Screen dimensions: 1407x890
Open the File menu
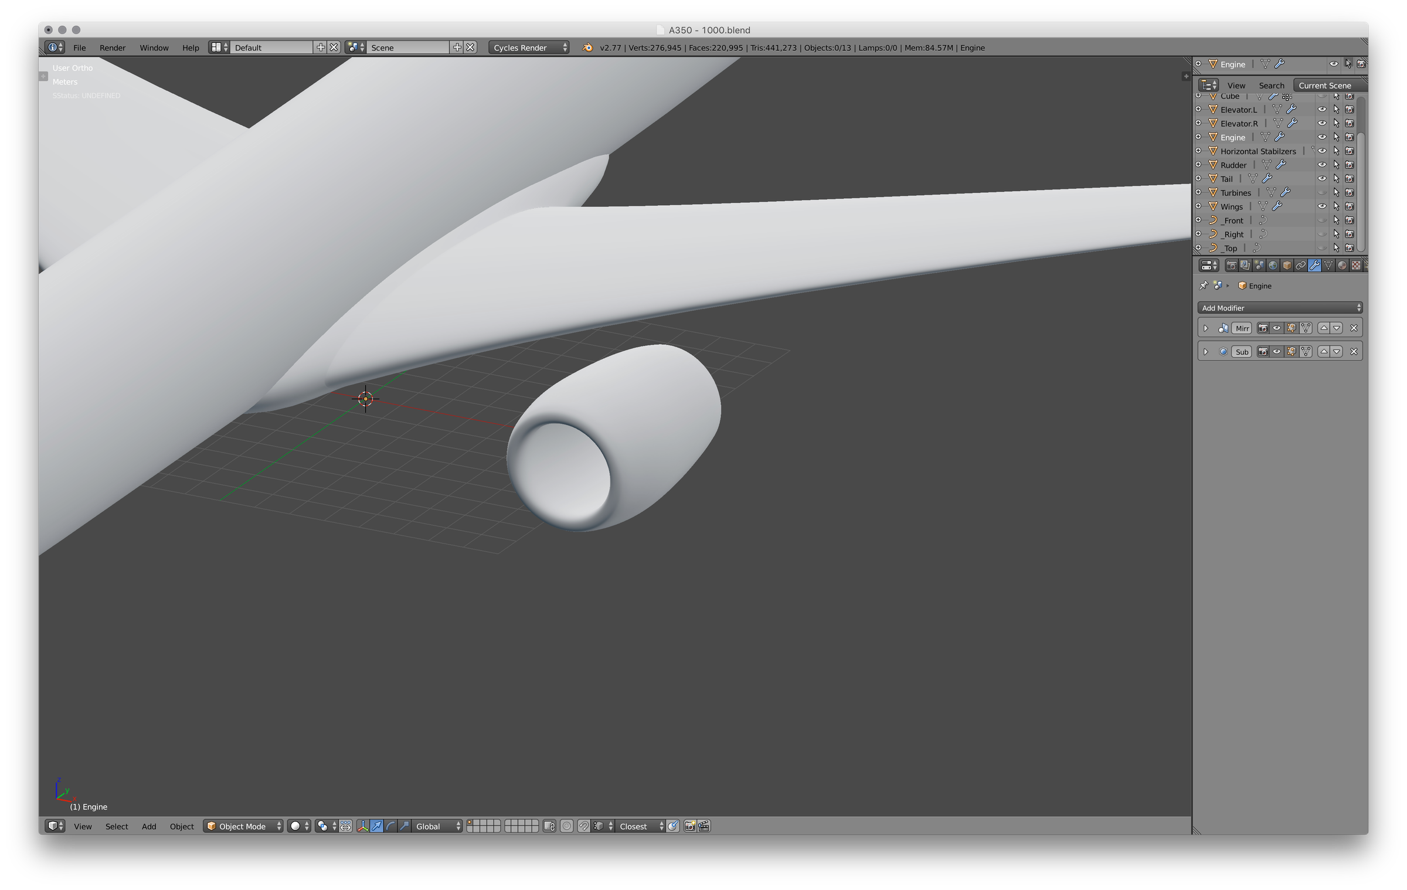[80, 47]
